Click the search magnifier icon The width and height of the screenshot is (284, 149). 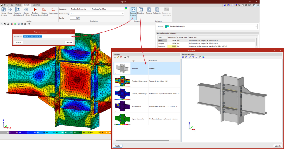(12, 5)
